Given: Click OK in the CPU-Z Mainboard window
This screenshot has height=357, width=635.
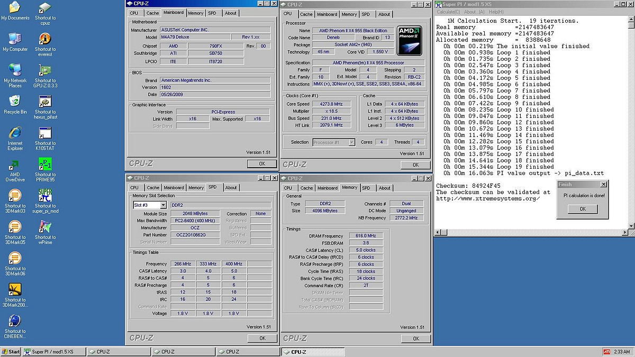Looking at the screenshot, I should [262, 164].
